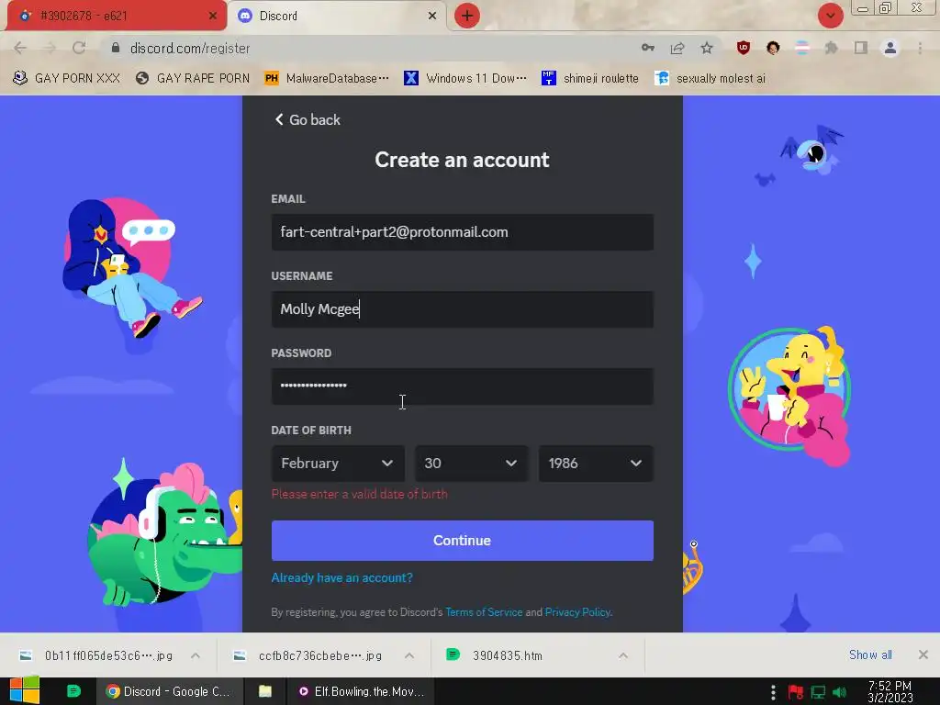Click the site padlock icon
The width and height of the screenshot is (940, 705).
[116, 48]
